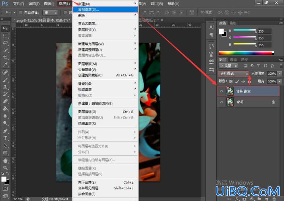Click the color spectrum ramp
This screenshot has width=284, height=201.
[246, 53]
